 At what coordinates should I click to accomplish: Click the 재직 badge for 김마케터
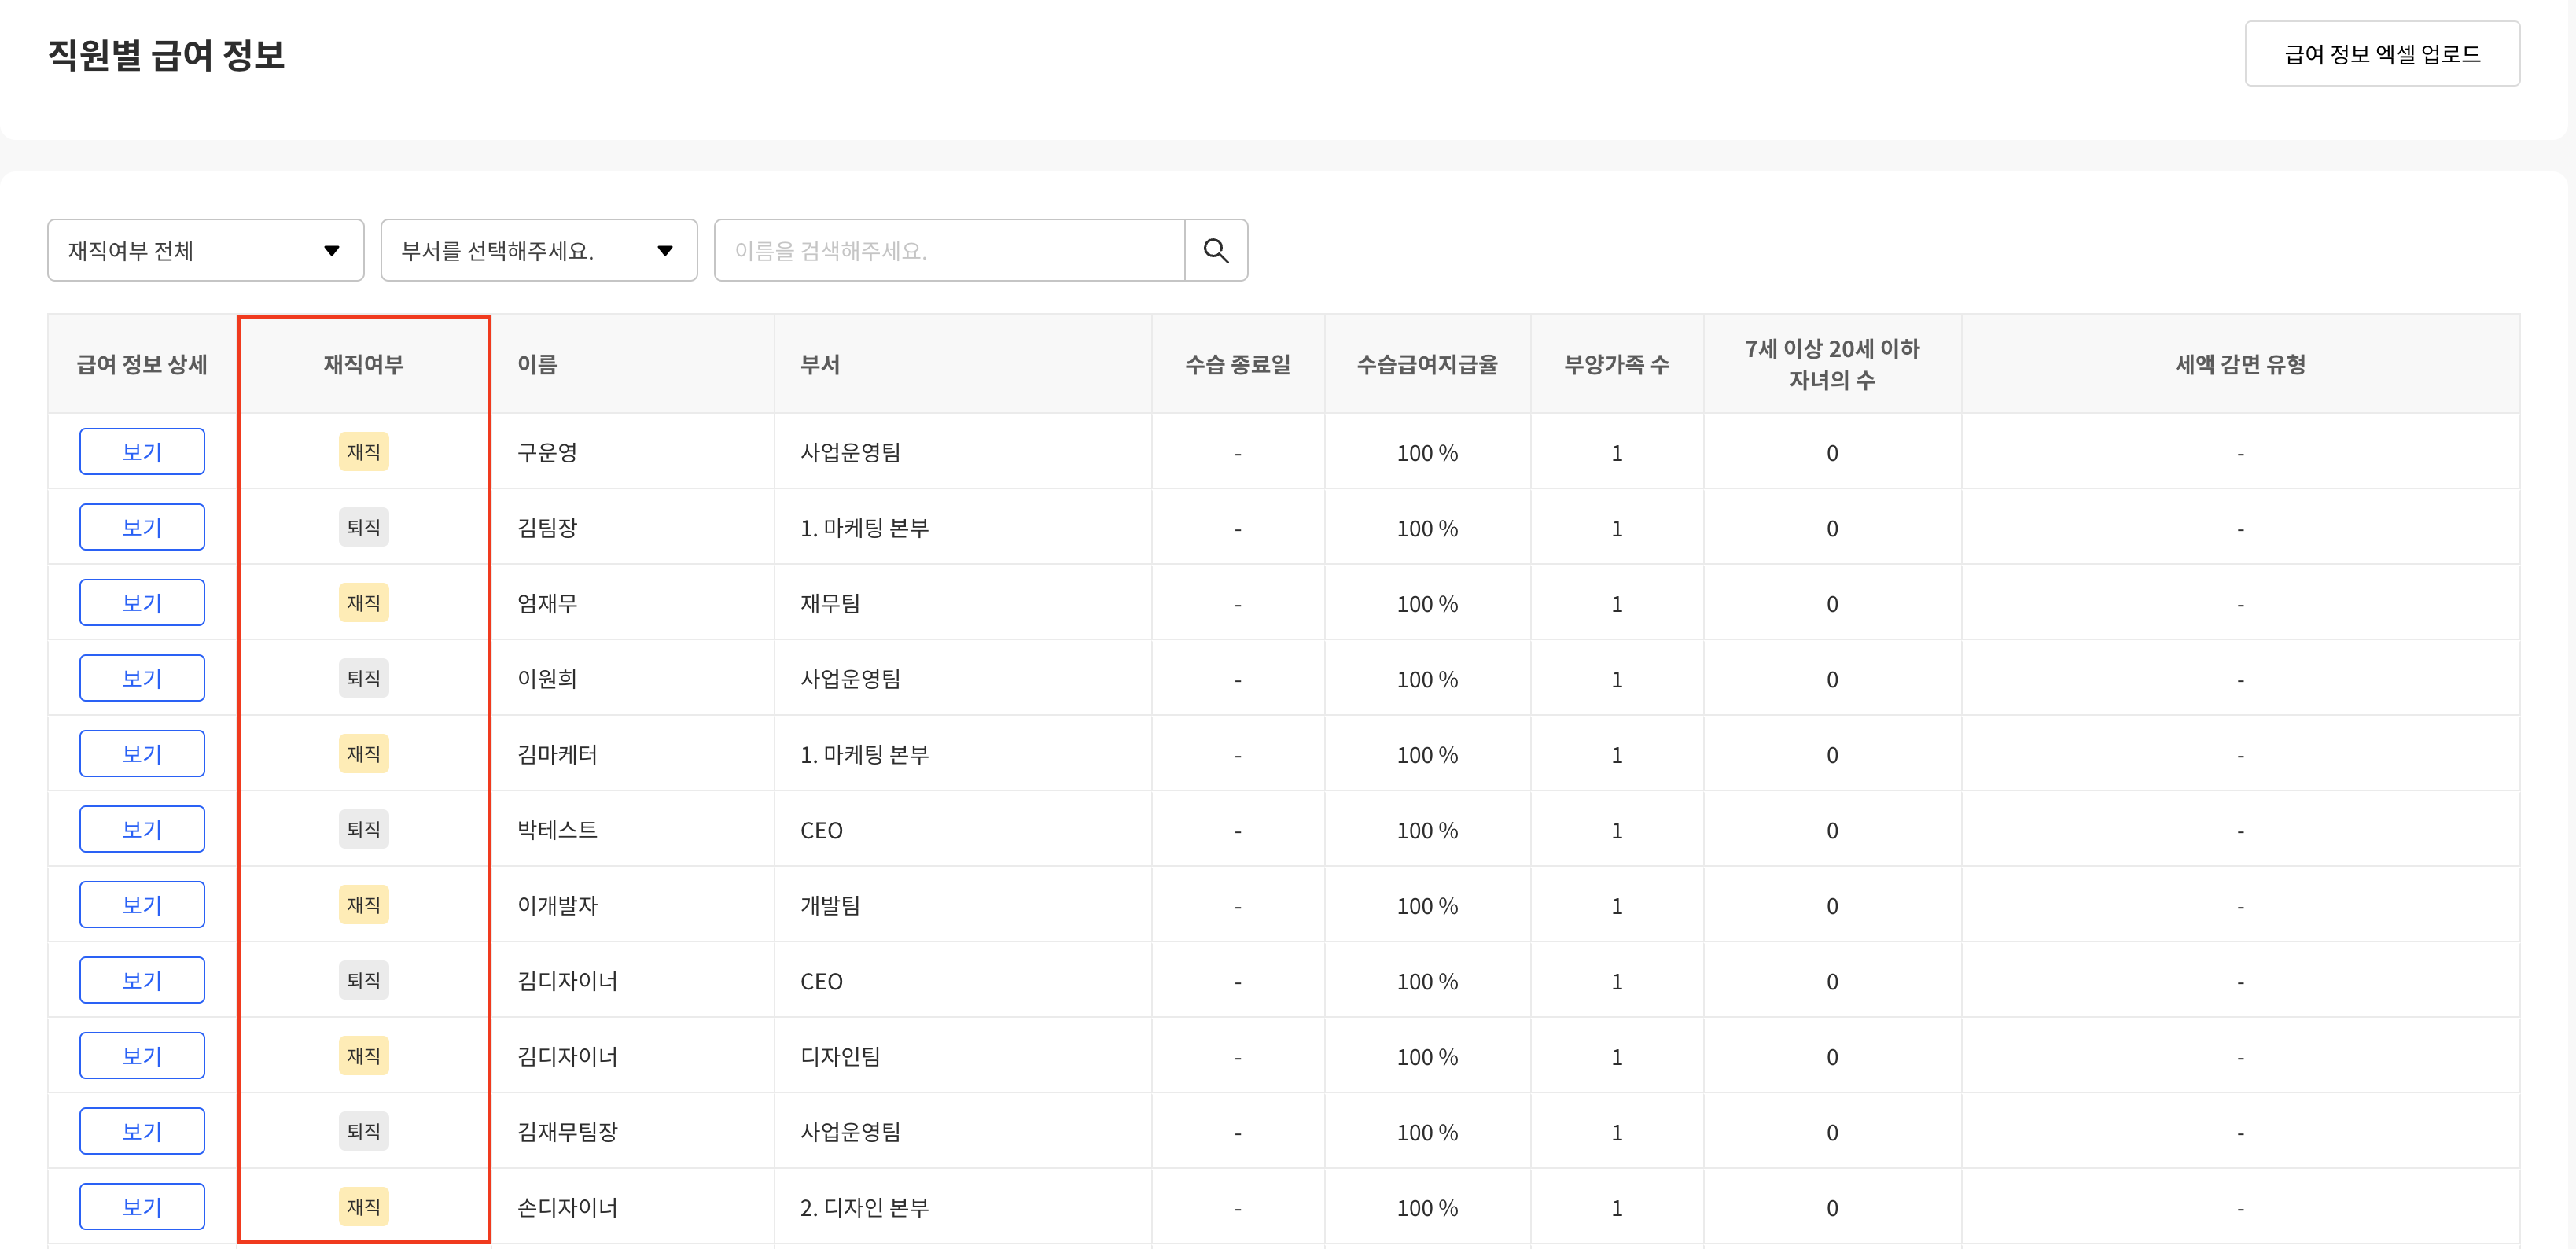pos(363,754)
